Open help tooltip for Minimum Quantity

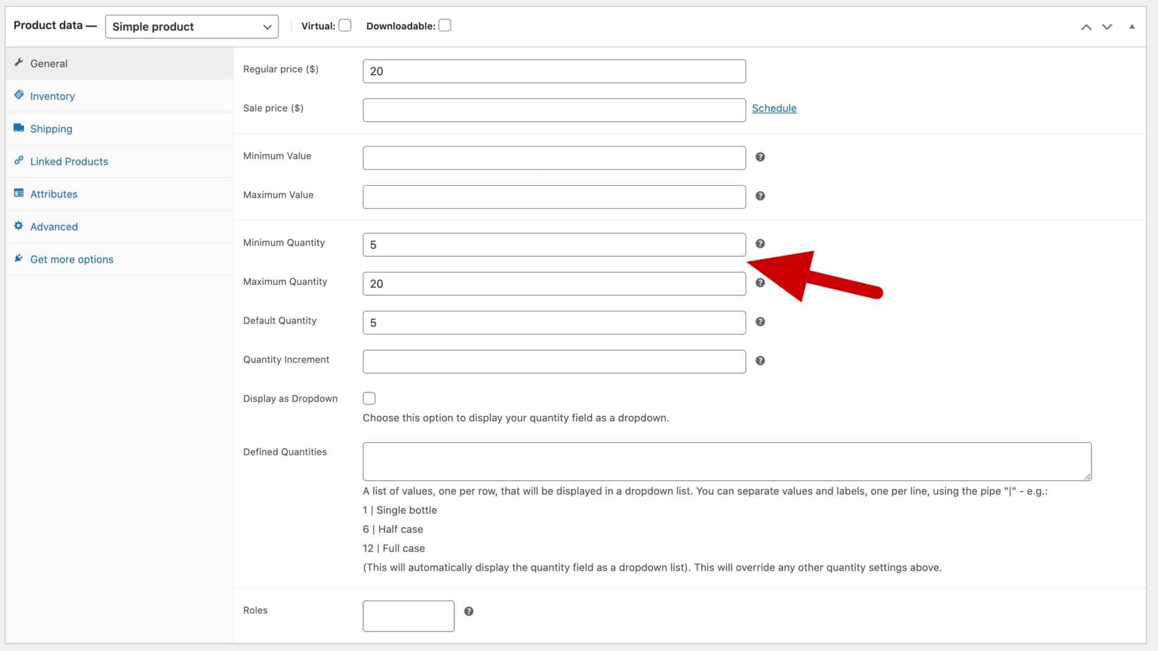click(x=761, y=244)
